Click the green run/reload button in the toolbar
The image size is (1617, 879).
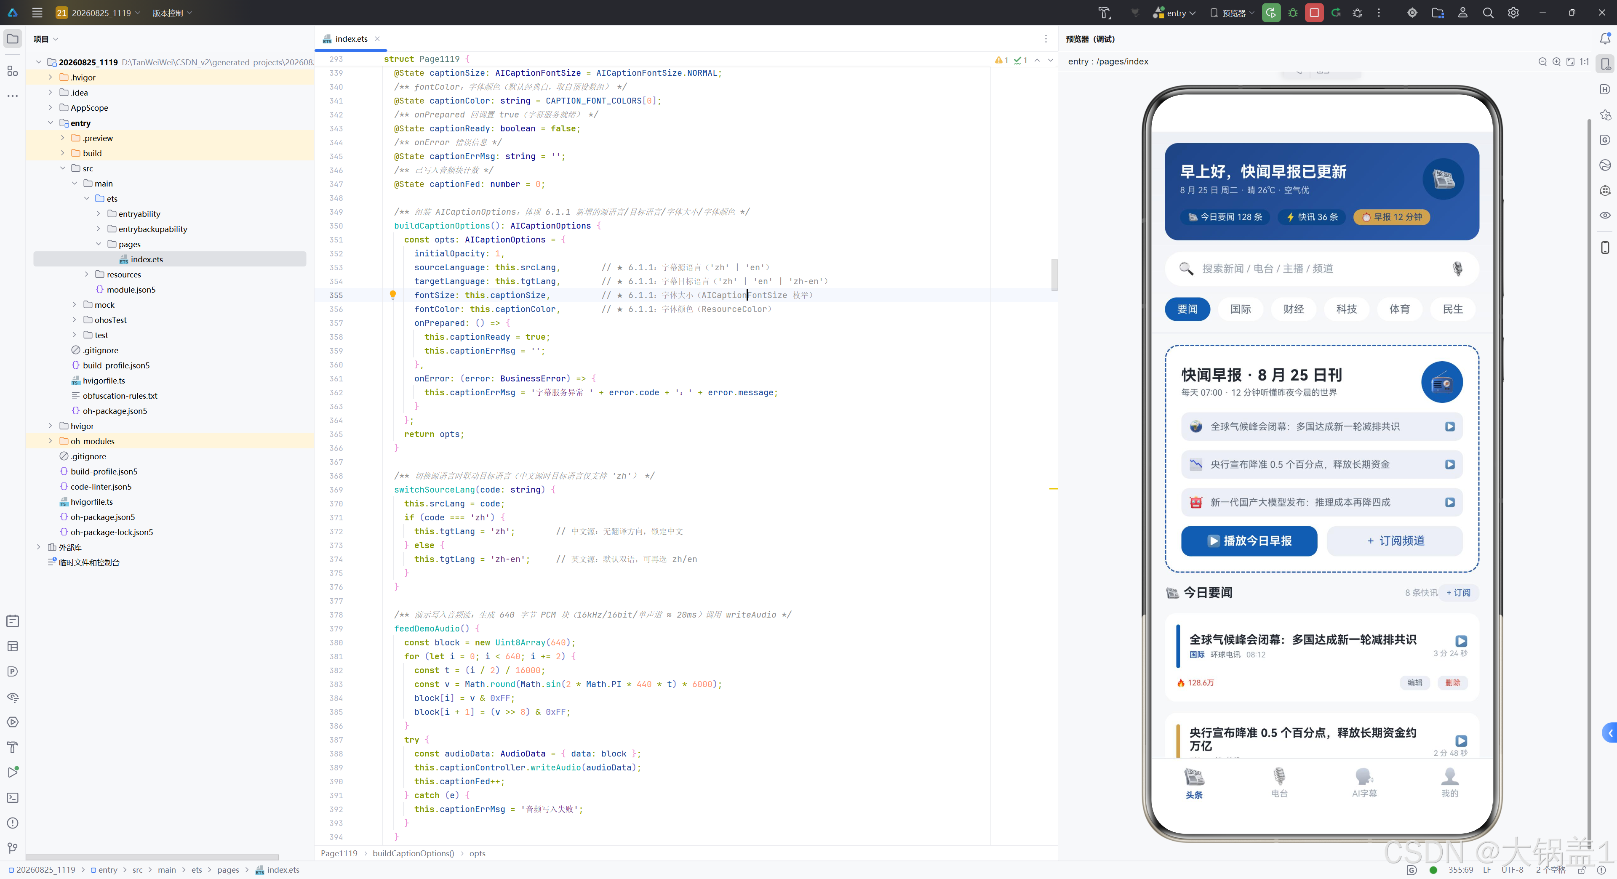[1271, 13]
